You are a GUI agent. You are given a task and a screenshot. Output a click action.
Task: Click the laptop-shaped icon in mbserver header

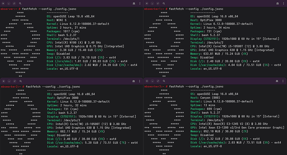[x=134, y=3]
